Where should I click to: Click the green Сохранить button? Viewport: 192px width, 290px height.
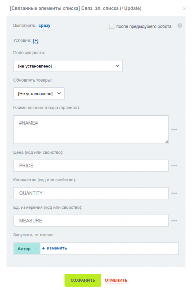83,280
